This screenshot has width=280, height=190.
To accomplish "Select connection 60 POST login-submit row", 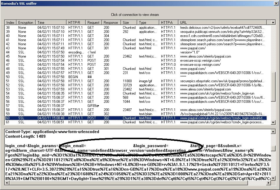I will (x=135, y=118).
